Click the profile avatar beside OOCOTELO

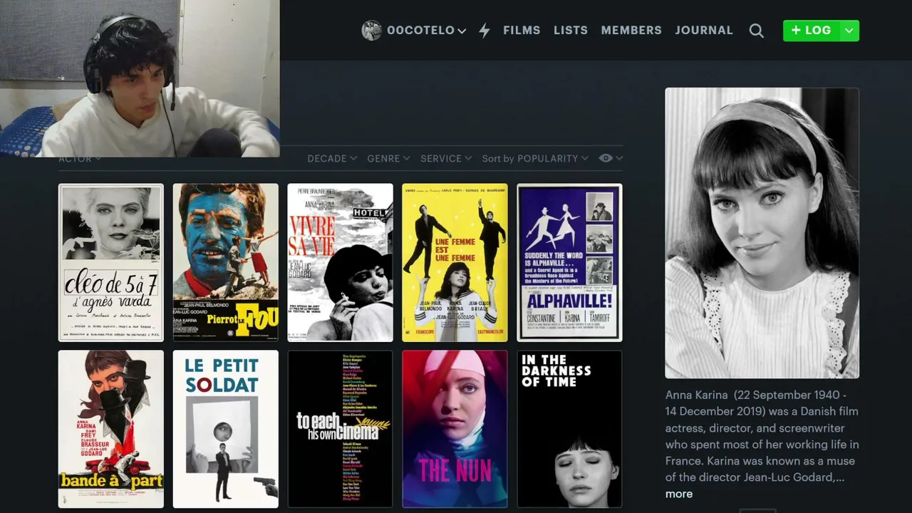[x=371, y=31]
